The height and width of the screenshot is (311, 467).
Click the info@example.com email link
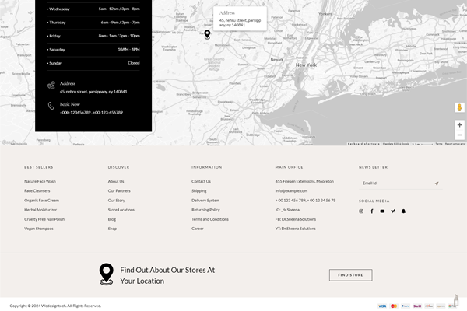291,190
